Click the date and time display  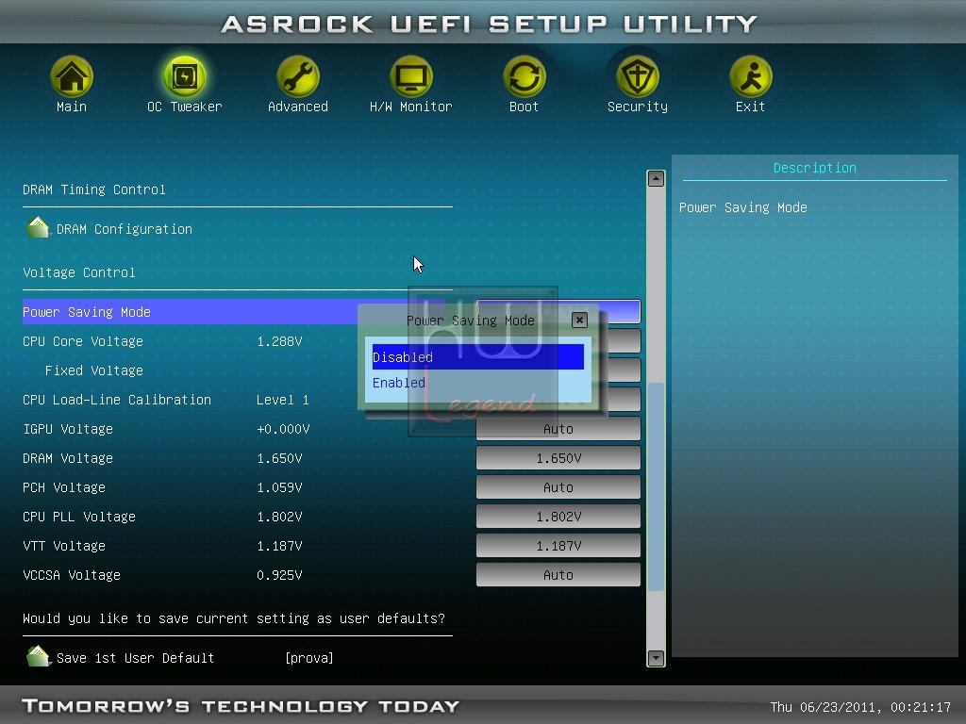[x=860, y=707]
